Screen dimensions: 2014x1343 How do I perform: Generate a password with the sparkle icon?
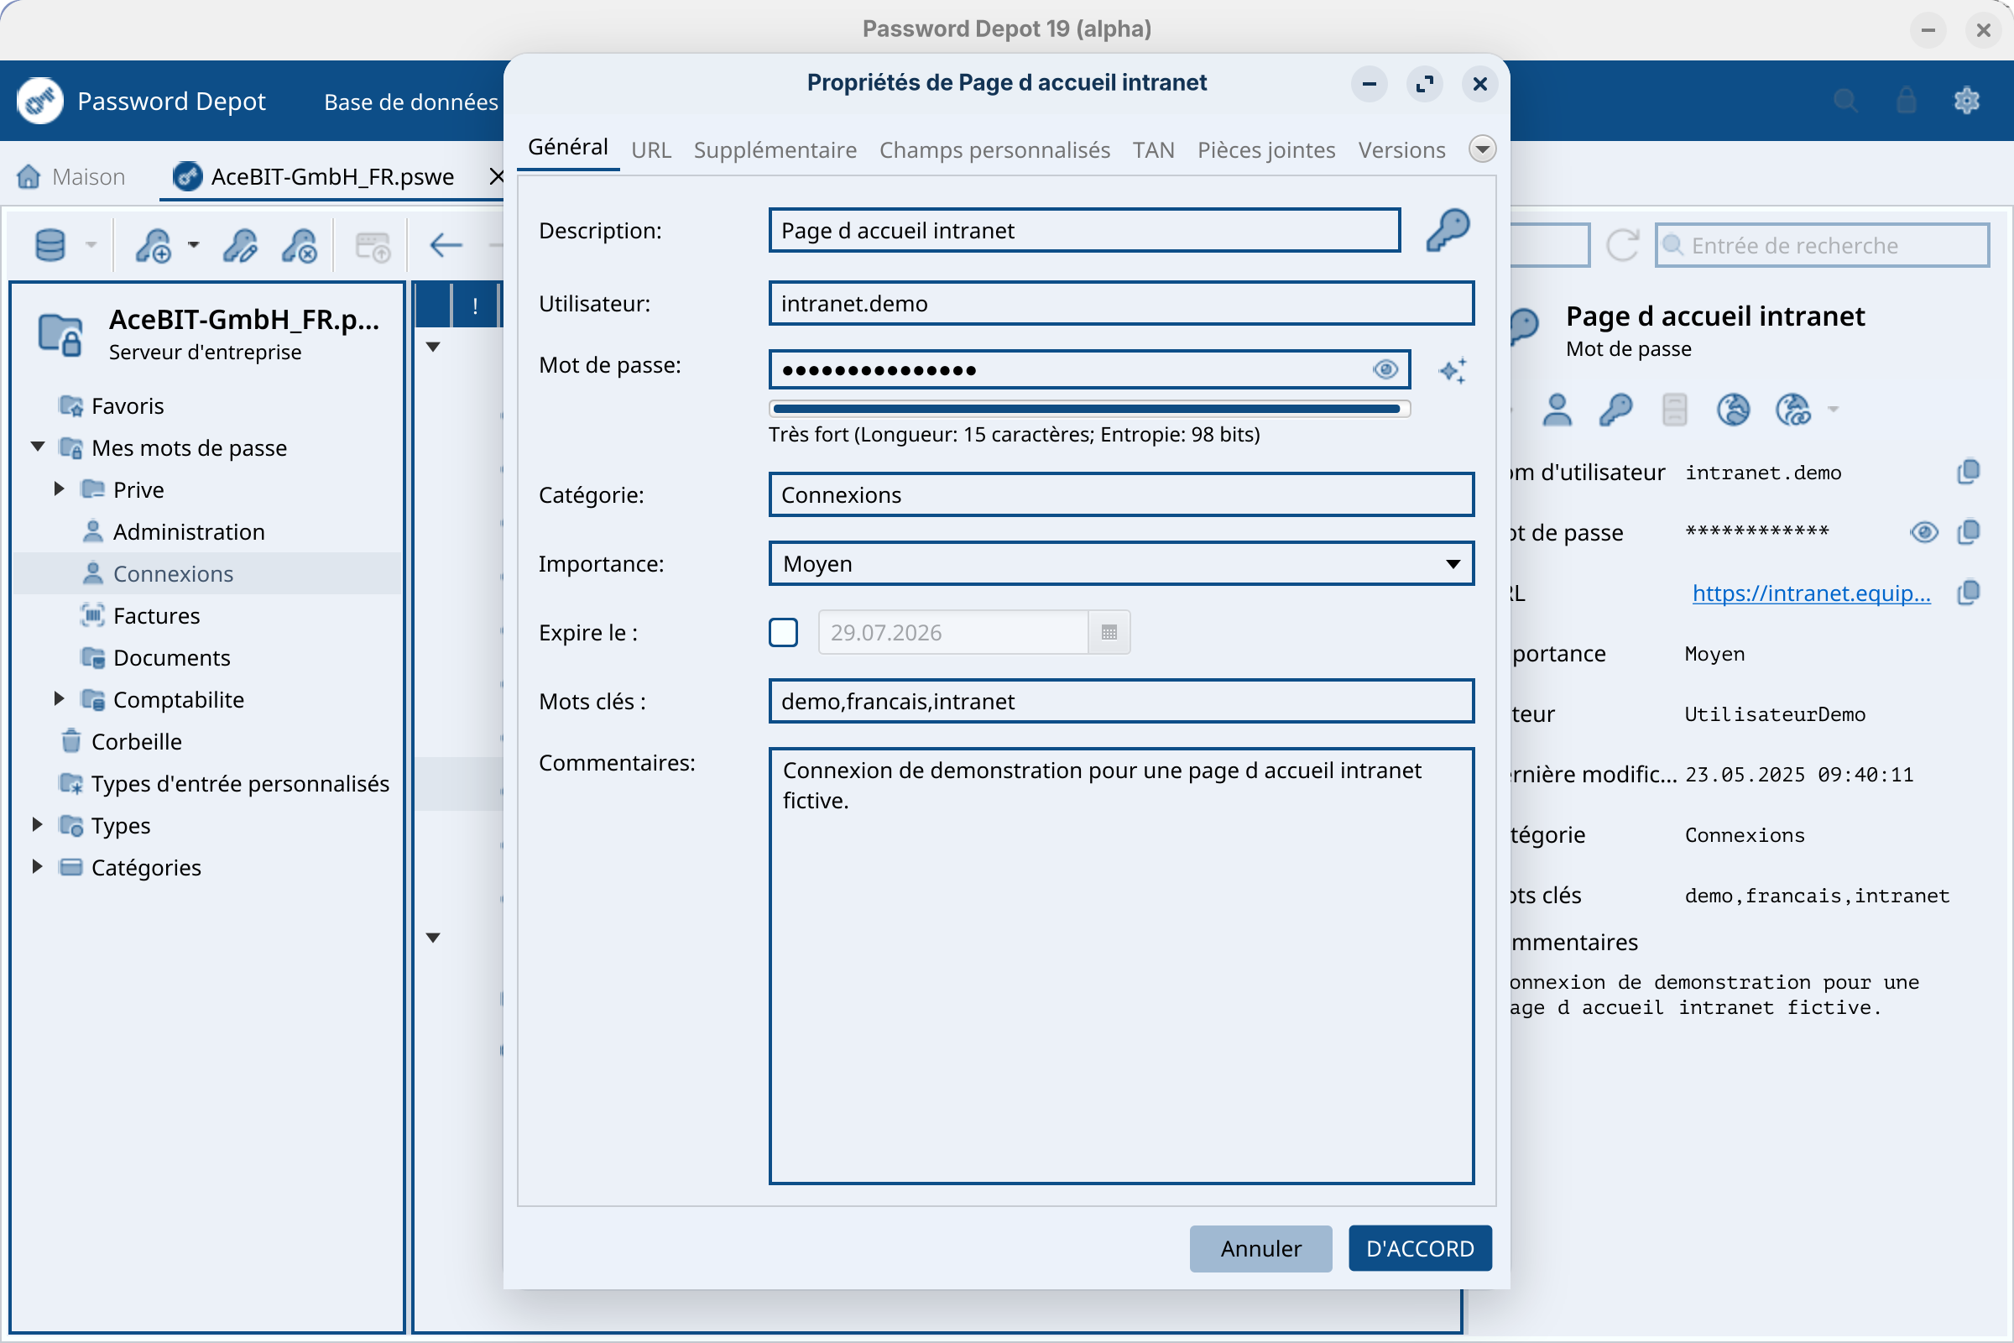[x=1453, y=370]
